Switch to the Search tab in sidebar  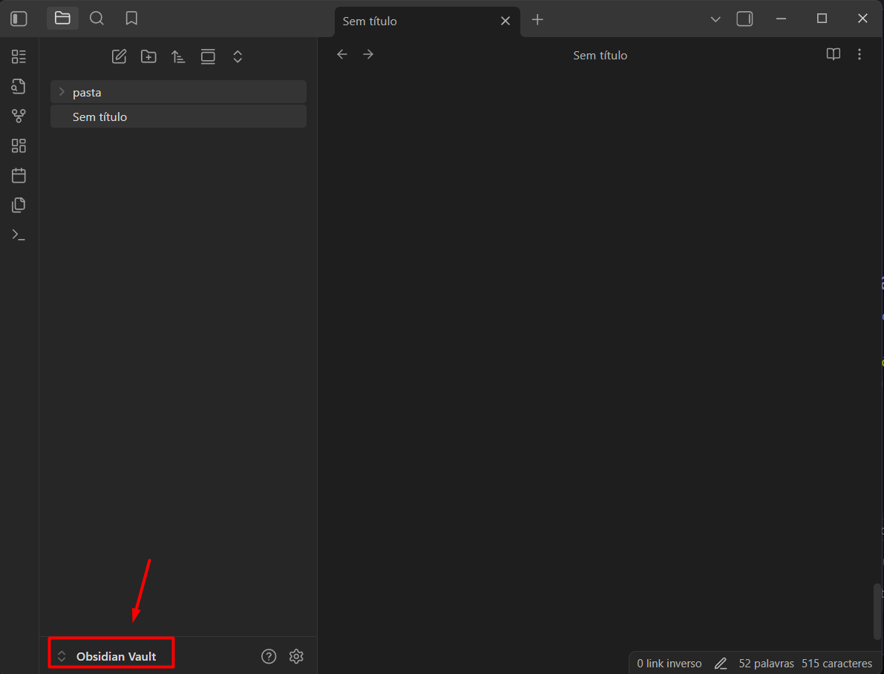(x=96, y=19)
